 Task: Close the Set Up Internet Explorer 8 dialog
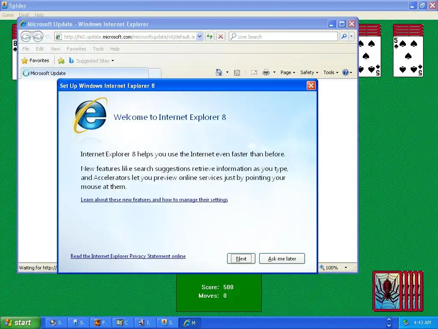pyautogui.click(x=311, y=85)
